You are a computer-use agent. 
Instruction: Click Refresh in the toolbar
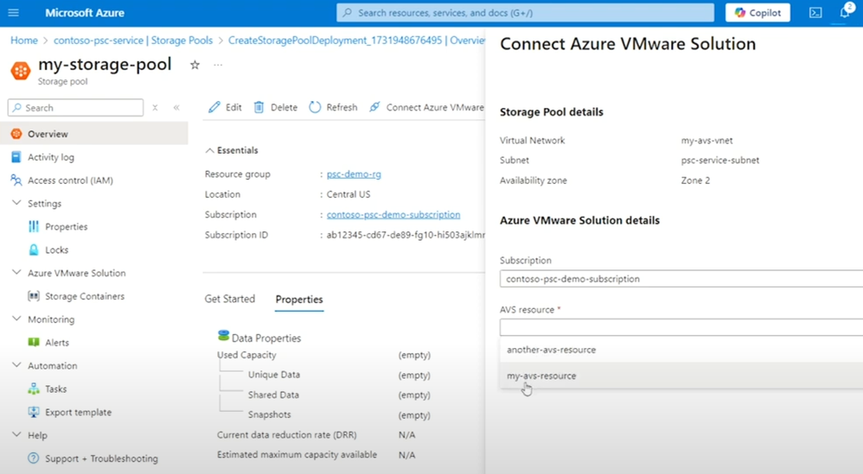pyautogui.click(x=333, y=107)
